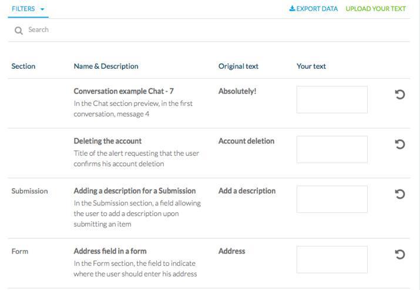Click the Form section label
Image resolution: width=420 pixels, height=290 pixels.
click(20, 251)
